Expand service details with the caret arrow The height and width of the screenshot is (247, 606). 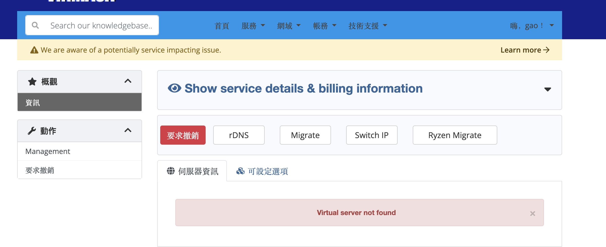pyautogui.click(x=547, y=89)
